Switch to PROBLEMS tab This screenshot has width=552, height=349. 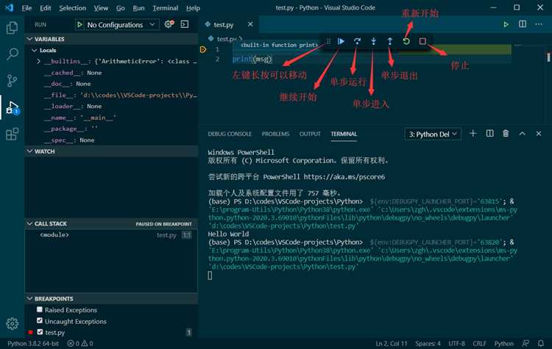276,134
